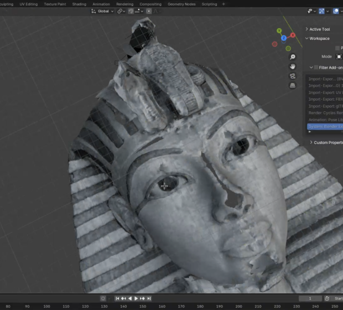This screenshot has height=310, width=343.
Task: Open gizmo options dropdown arrow
Action: coord(328,11)
